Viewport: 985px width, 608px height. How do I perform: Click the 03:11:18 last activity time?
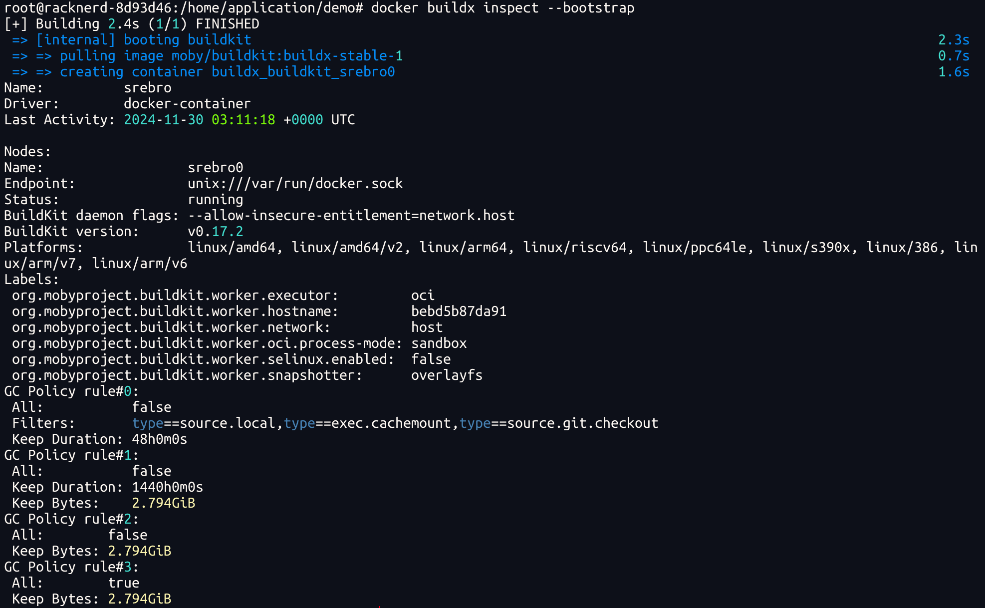[243, 120]
